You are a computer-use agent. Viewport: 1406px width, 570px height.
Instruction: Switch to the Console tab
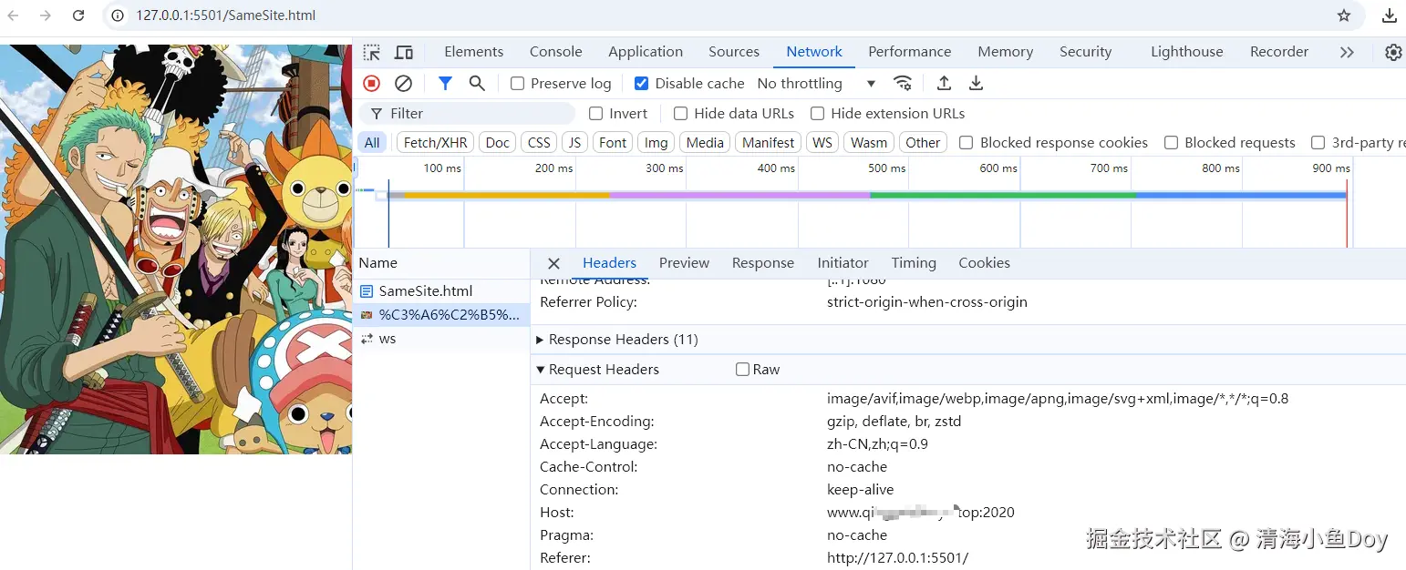point(555,52)
